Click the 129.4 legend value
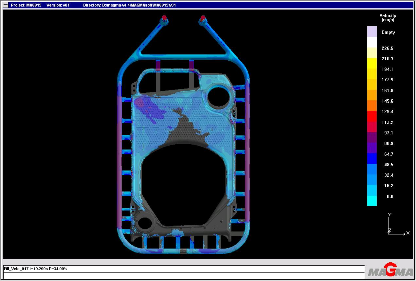This screenshot has width=416, height=281. (x=388, y=111)
